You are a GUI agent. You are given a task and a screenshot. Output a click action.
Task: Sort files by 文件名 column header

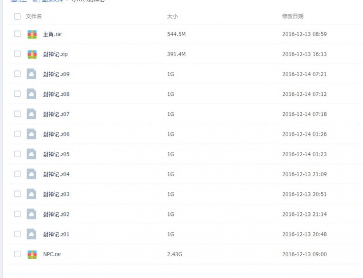pyautogui.click(x=34, y=16)
